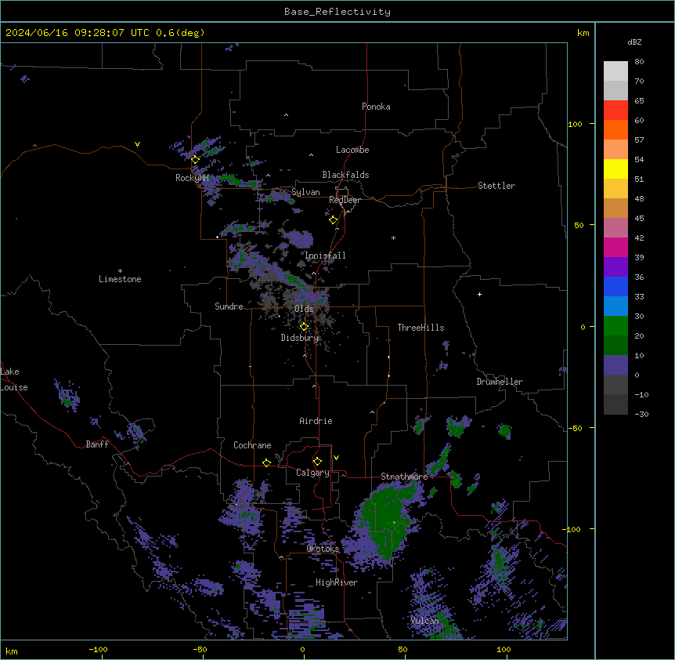The height and width of the screenshot is (660, 675).
Task: Click the Stettler city label
Action: click(x=496, y=186)
